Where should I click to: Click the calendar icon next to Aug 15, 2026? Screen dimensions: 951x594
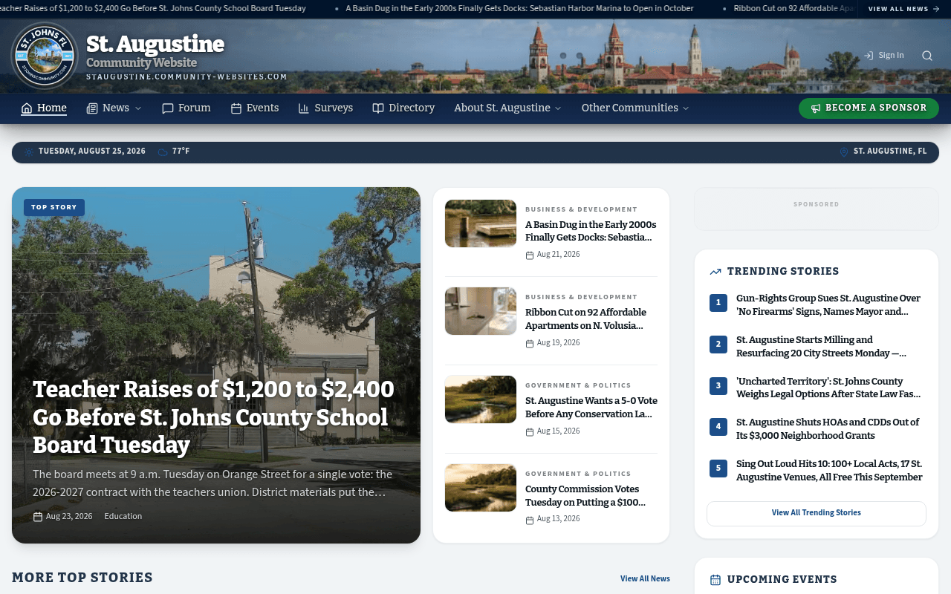pyautogui.click(x=530, y=432)
